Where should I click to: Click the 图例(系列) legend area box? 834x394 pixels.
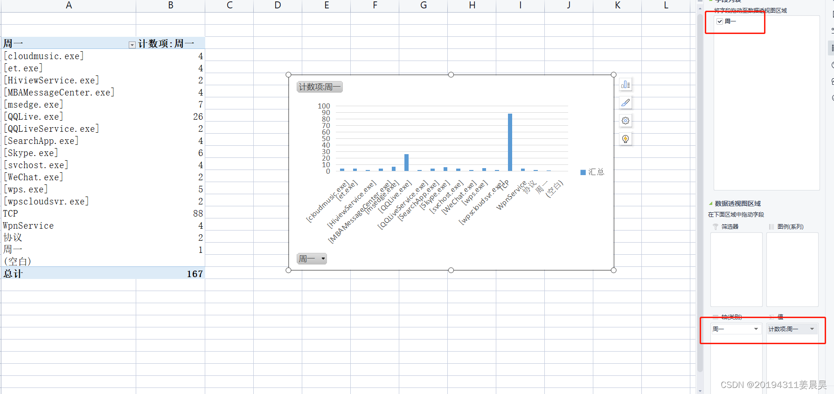[792, 269]
